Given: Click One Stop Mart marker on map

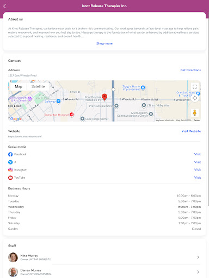Looking at the screenshot, I should [198, 93].
